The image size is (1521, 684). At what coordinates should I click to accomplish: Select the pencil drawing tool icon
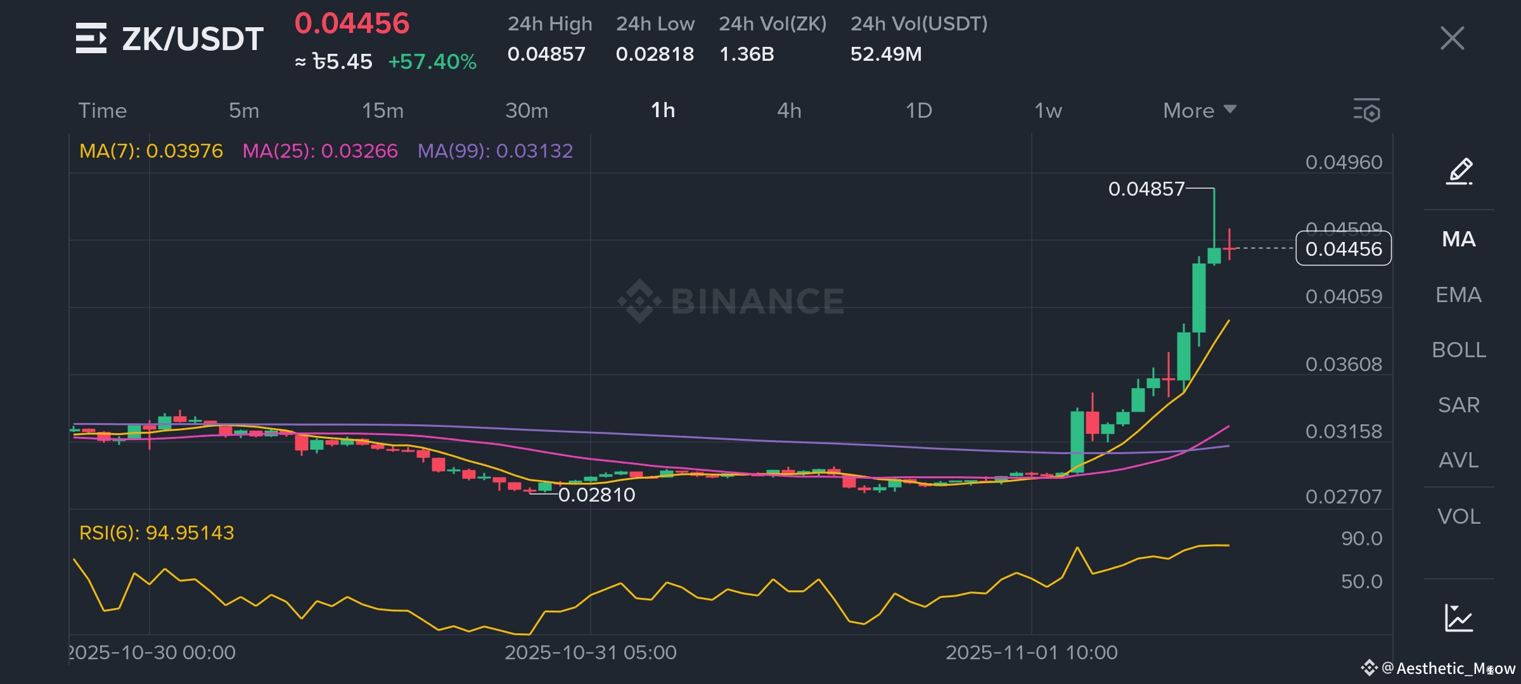(1459, 171)
